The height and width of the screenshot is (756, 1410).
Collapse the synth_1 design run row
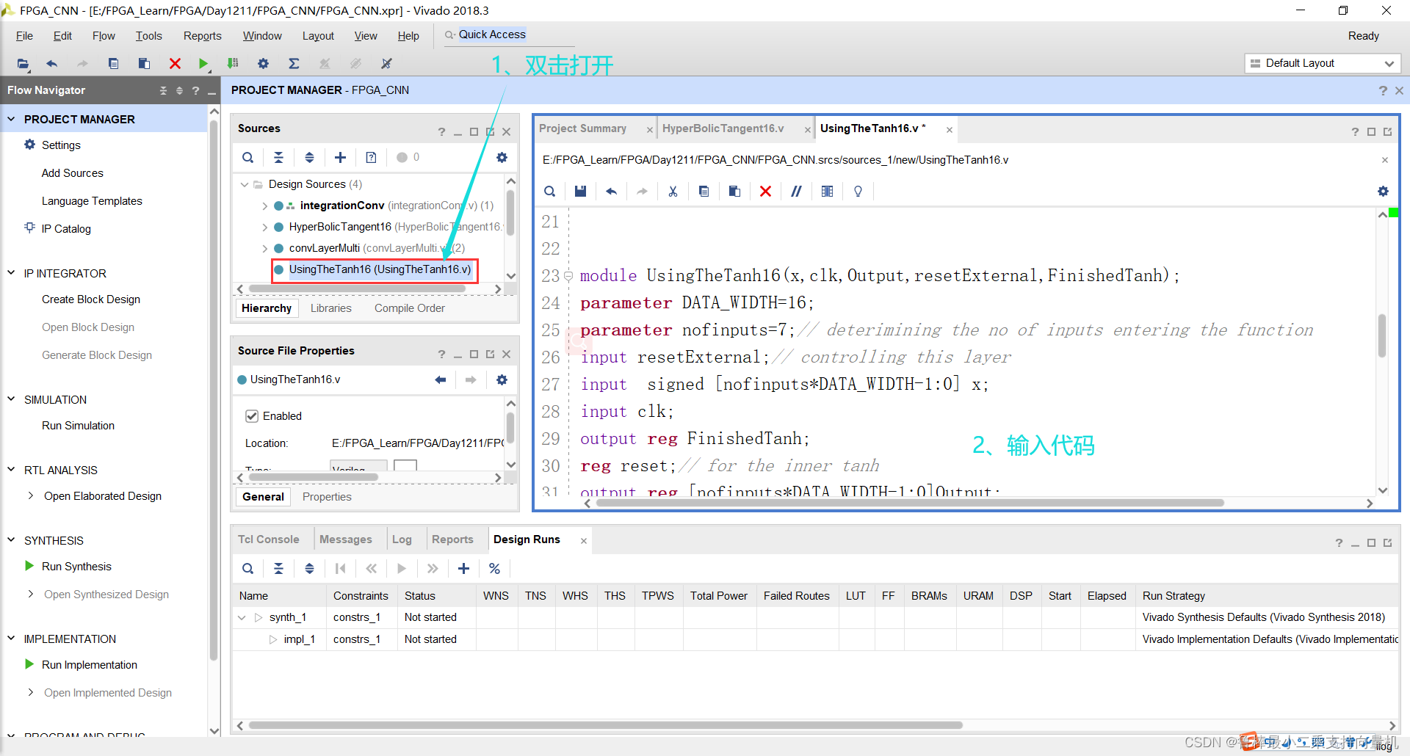[242, 617]
